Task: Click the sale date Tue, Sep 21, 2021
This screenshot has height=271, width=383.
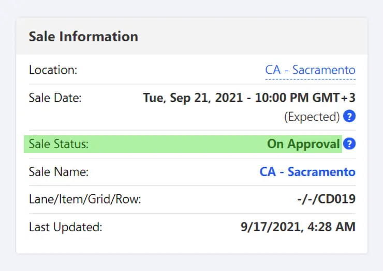Action: [193, 98]
